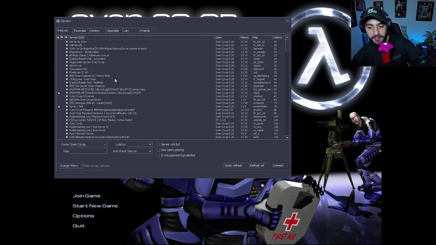
Task: Click the lock icon on the Hover | Test row
Action: pos(59,107)
